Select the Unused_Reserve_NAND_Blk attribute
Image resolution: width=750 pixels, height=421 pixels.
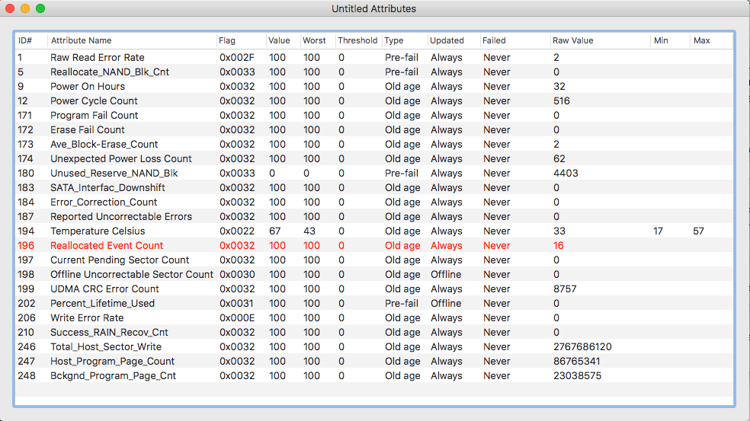[374, 173]
